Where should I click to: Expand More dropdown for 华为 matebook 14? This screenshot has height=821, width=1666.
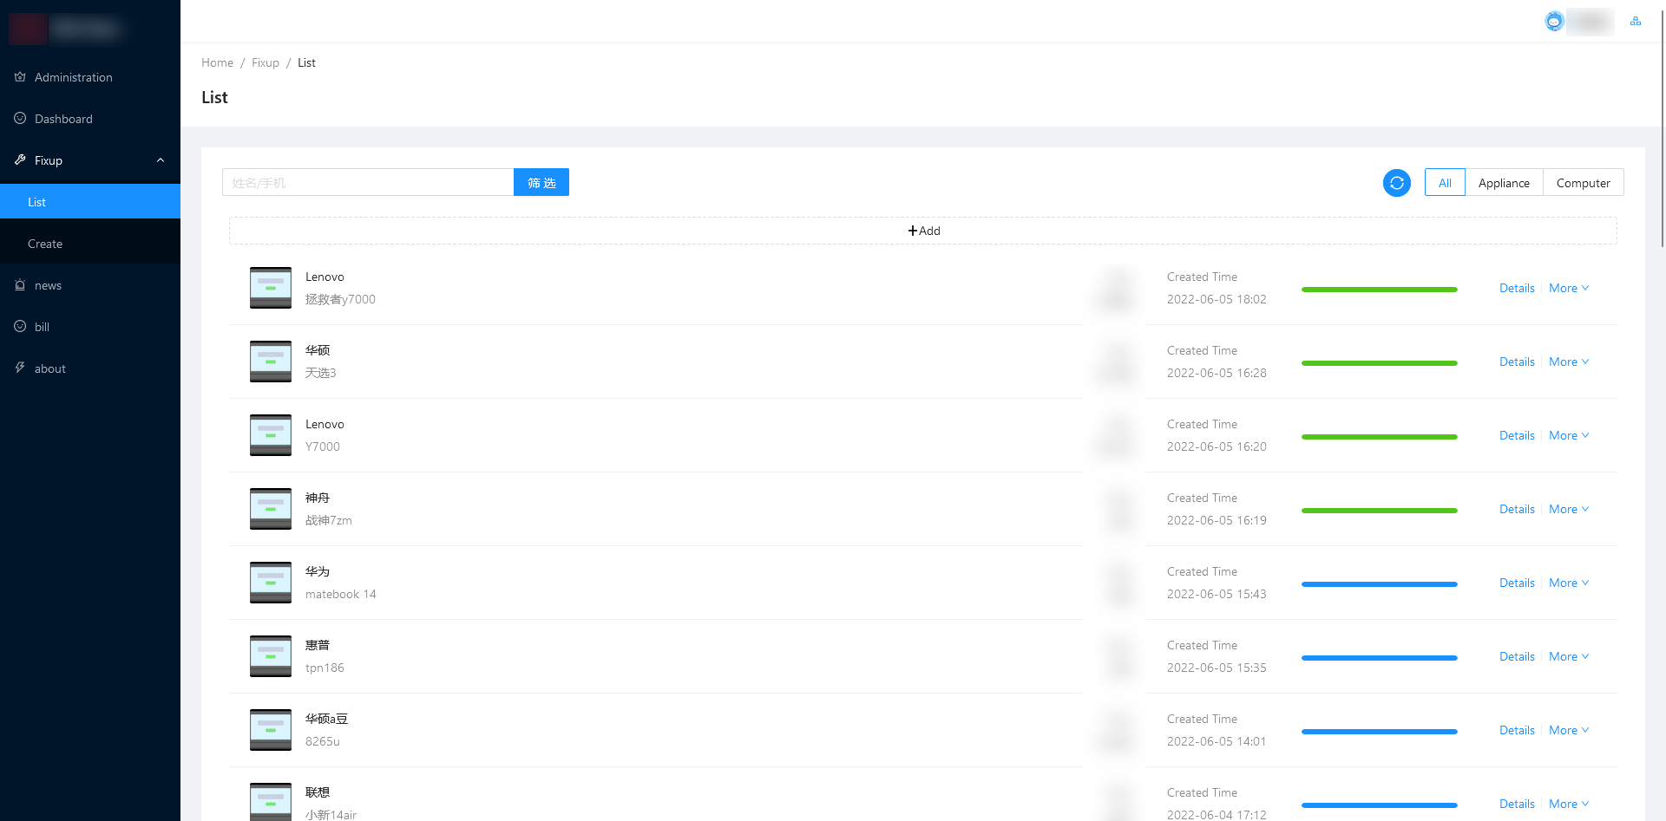point(1569,583)
